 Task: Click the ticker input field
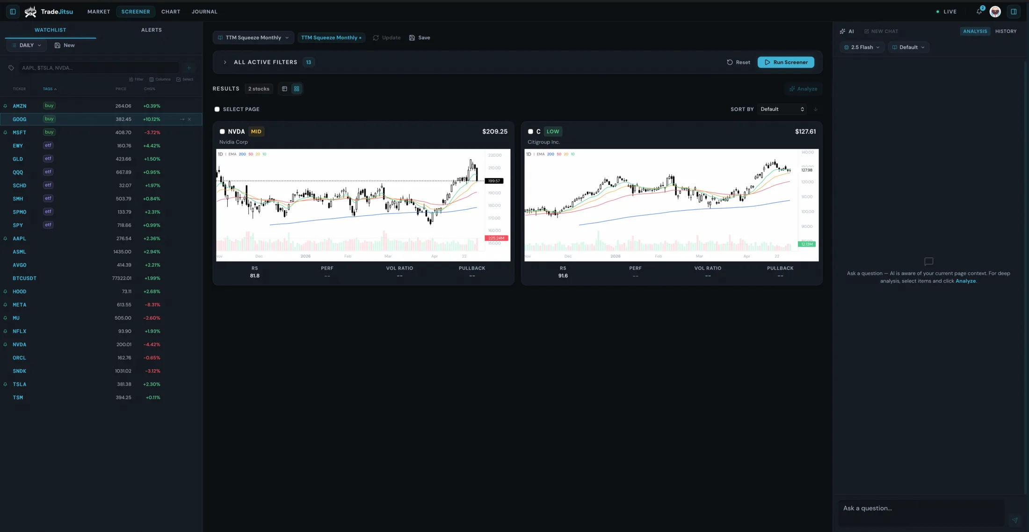(100, 68)
